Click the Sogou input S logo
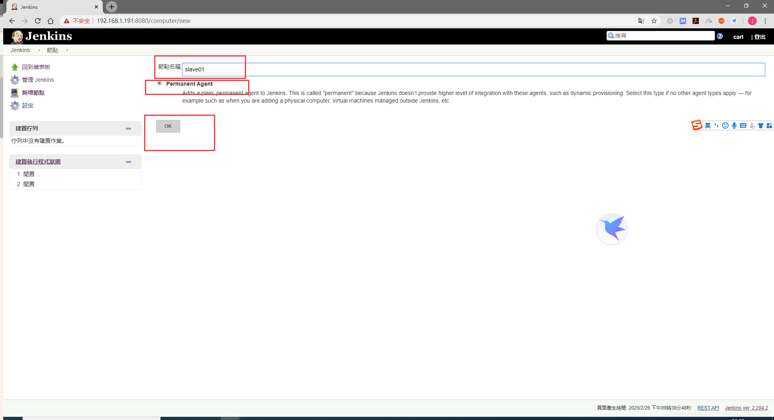Viewport: 774px width, 420px height. (x=697, y=125)
